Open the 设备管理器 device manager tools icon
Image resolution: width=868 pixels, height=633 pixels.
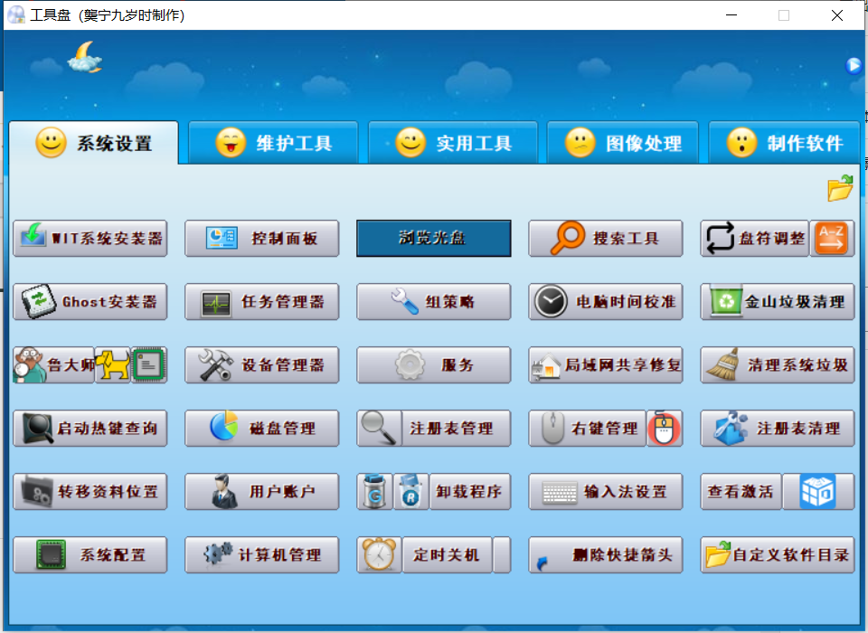tap(261, 364)
